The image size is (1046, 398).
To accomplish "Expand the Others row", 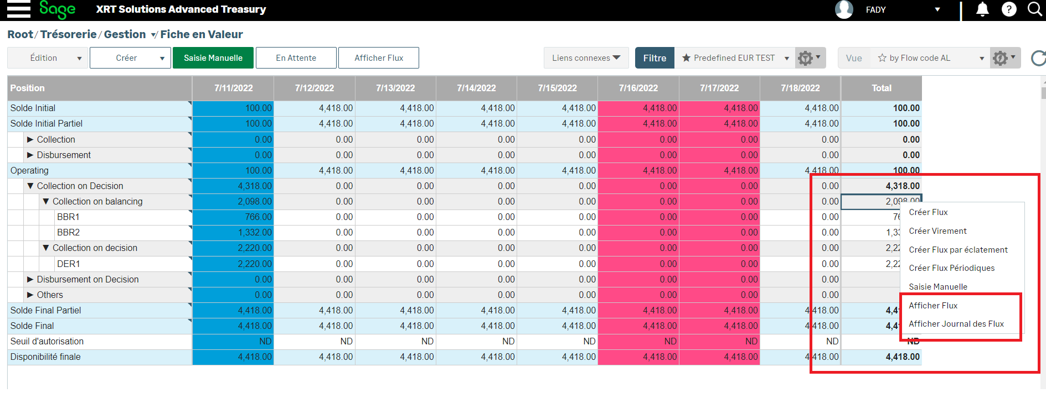I will point(30,295).
